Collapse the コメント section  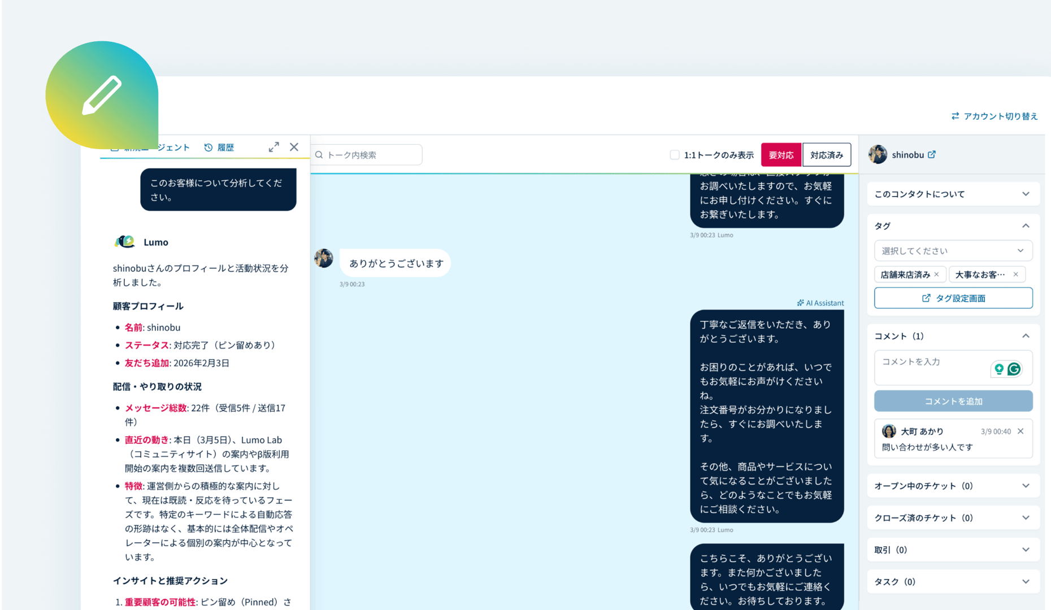point(1025,336)
